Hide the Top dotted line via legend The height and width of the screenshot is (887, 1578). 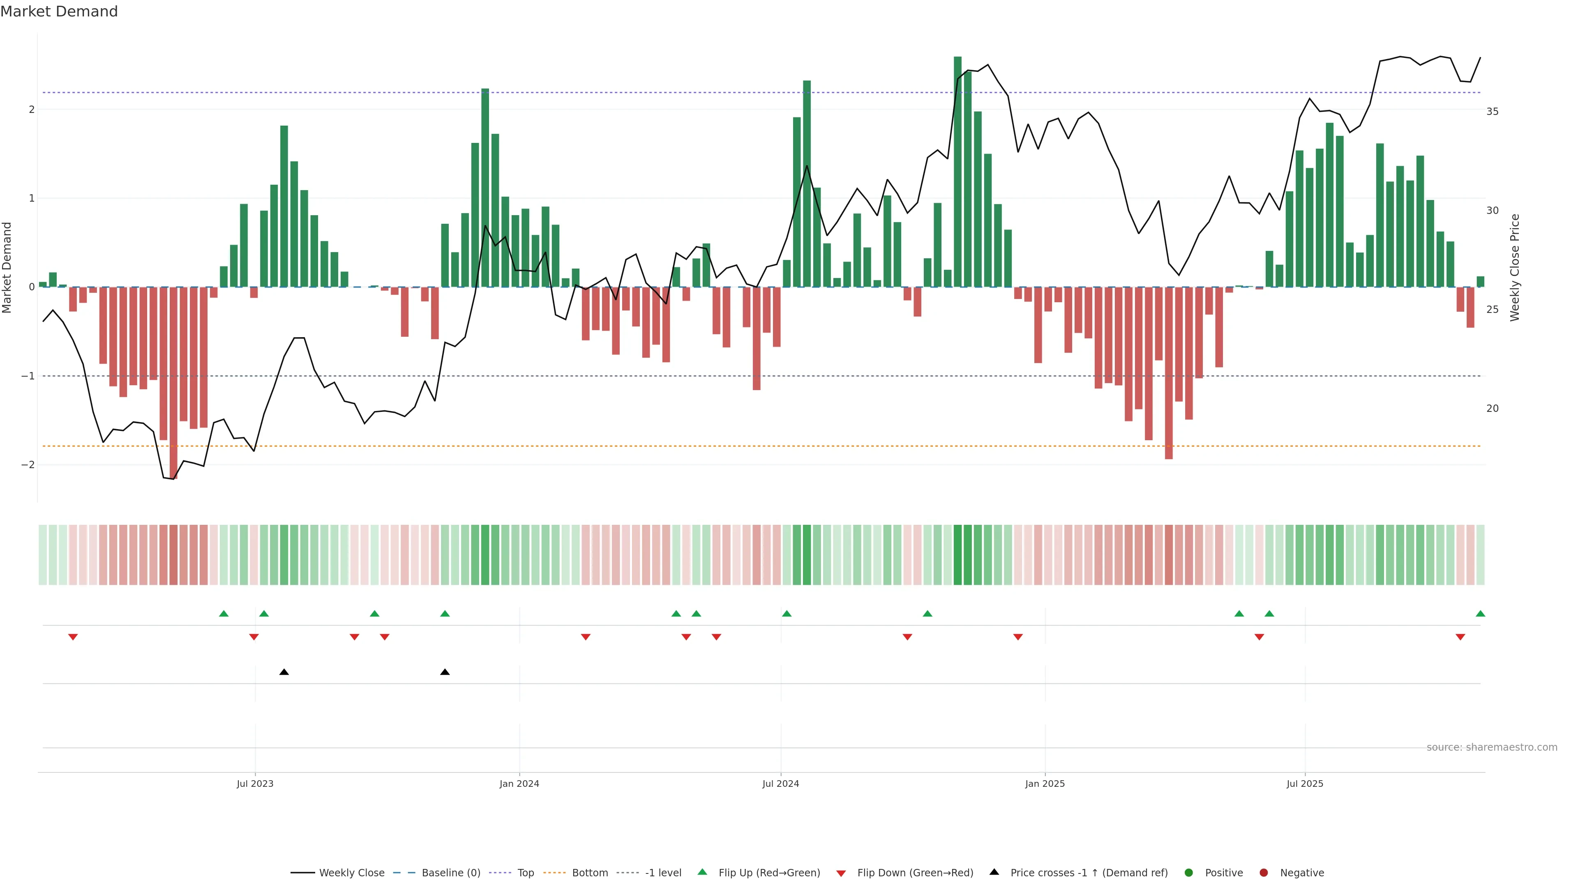point(525,872)
